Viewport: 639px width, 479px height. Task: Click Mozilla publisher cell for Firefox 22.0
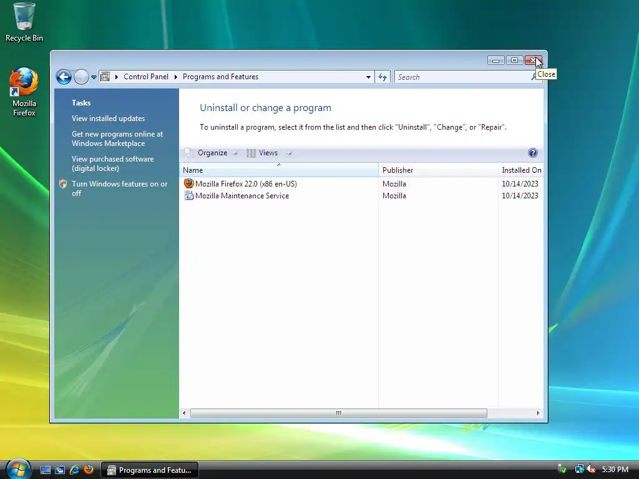pyautogui.click(x=394, y=184)
